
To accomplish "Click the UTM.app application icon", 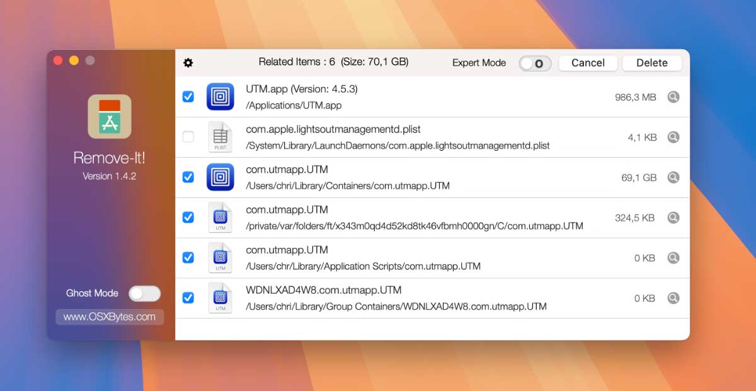I will point(220,97).
